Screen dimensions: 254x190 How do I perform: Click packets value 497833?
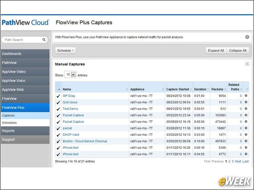(x=220, y=141)
